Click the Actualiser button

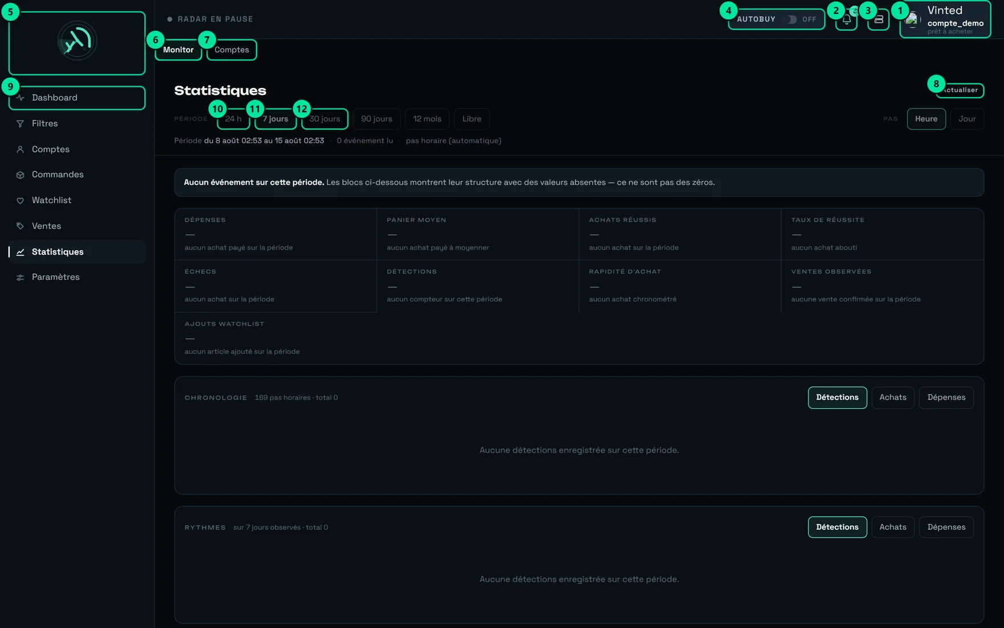960,90
